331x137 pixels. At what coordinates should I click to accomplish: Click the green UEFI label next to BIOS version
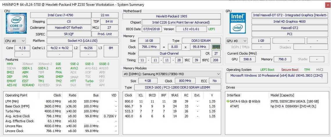212,29
